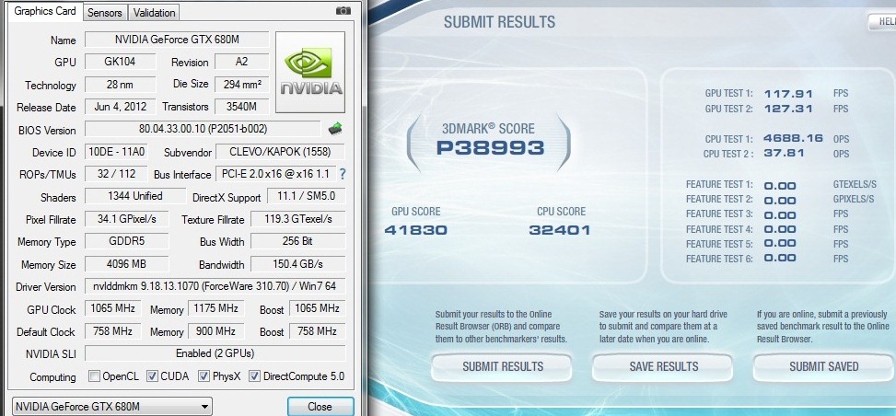Open the Validation tab
This screenshot has width=896, height=416.
click(155, 13)
